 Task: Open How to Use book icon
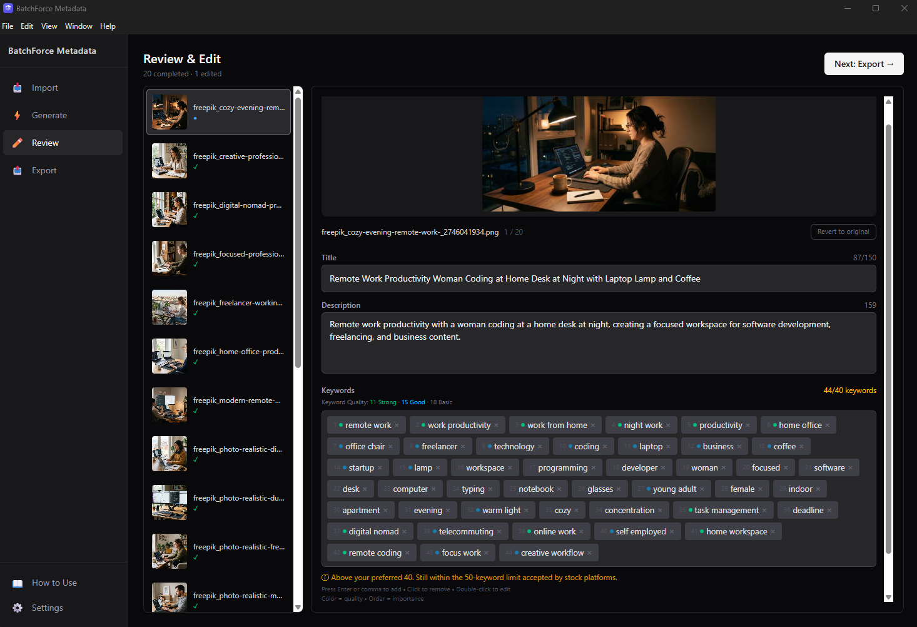tap(18, 583)
